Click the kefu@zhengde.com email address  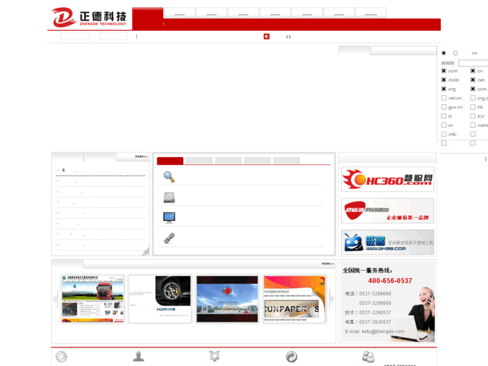(x=383, y=332)
